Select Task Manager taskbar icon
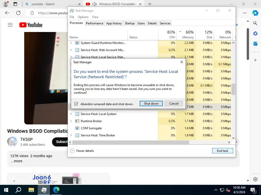The image size is (261, 195). point(44,190)
